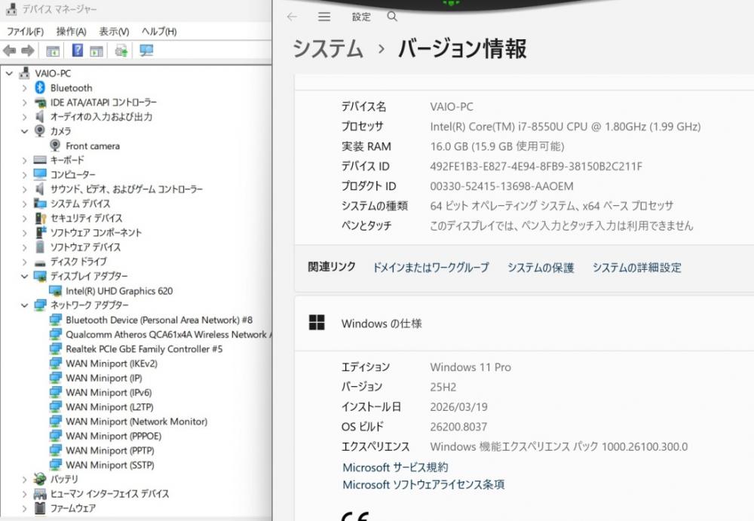Select WAN Miniport (SSTP) entry
This screenshot has width=754, height=521.
pyautogui.click(x=110, y=464)
